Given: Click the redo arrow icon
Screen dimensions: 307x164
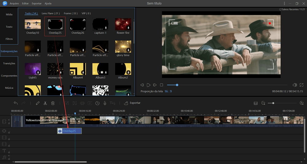Looking at the screenshot, I should pos(23,103).
